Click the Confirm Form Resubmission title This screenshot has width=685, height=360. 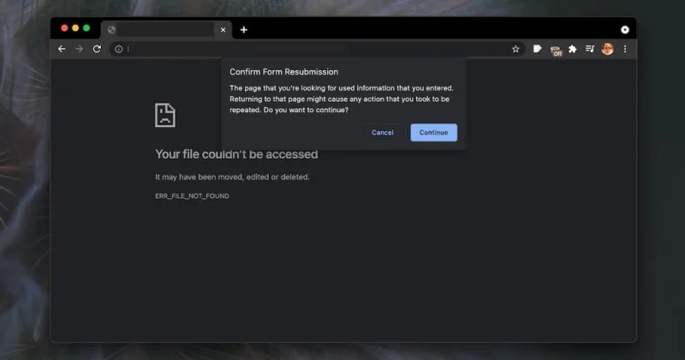(284, 72)
